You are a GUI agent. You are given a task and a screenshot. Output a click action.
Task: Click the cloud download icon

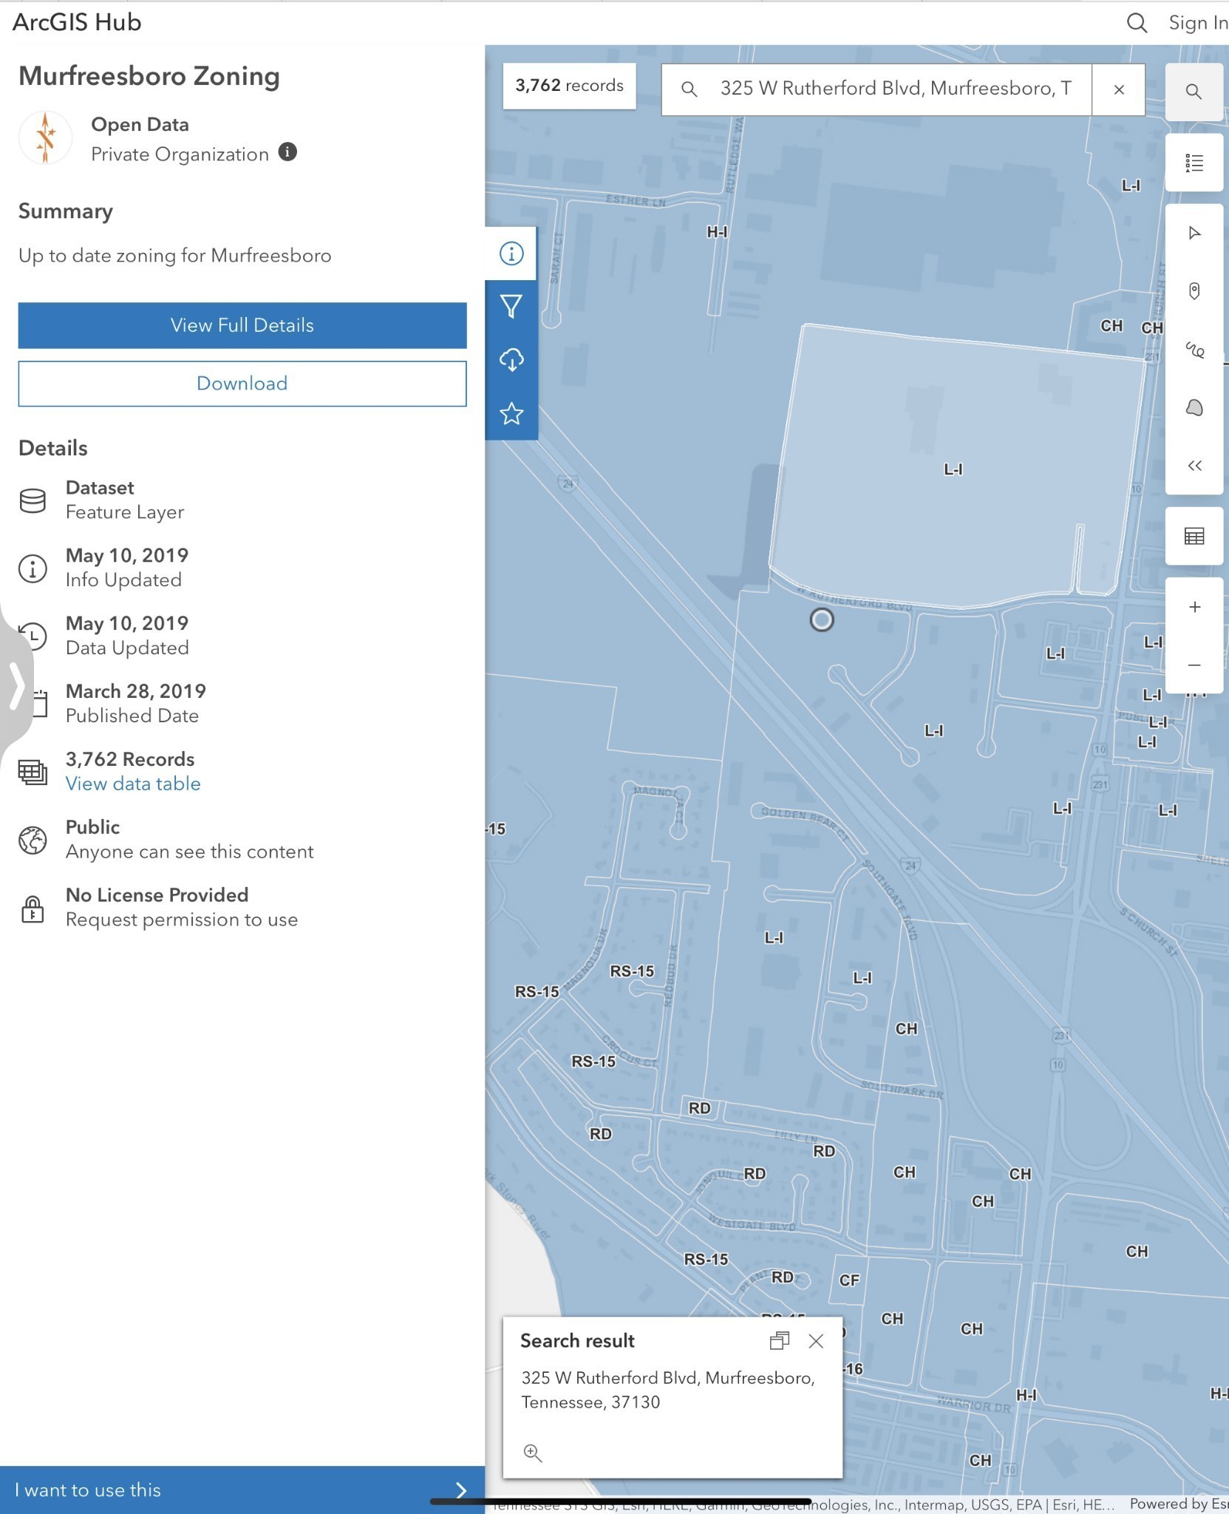511,360
